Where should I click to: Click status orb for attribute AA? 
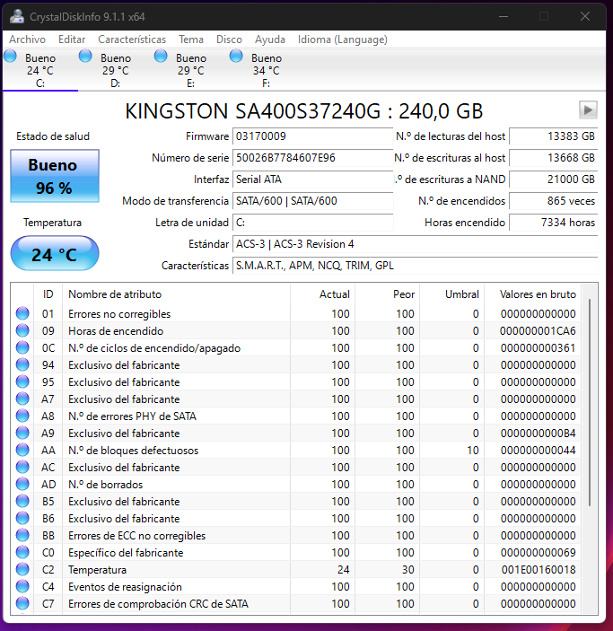(22, 450)
